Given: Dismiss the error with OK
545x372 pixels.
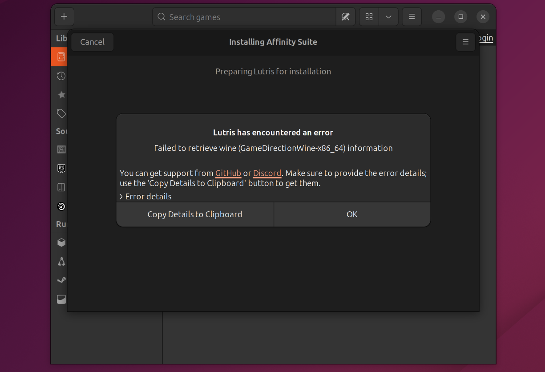Looking at the screenshot, I should click(352, 214).
